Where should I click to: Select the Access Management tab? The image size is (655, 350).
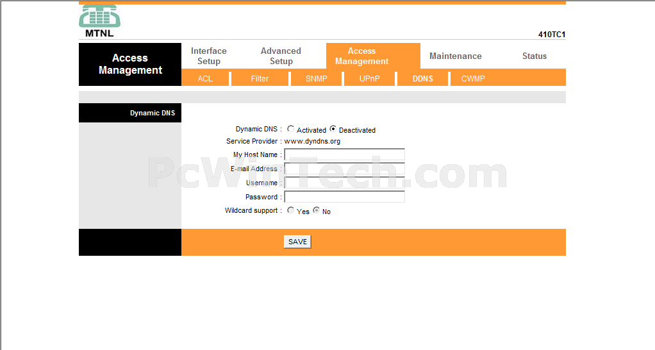tap(373, 56)
